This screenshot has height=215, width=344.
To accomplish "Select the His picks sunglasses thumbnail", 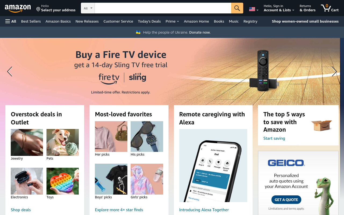I will (147, 137).
